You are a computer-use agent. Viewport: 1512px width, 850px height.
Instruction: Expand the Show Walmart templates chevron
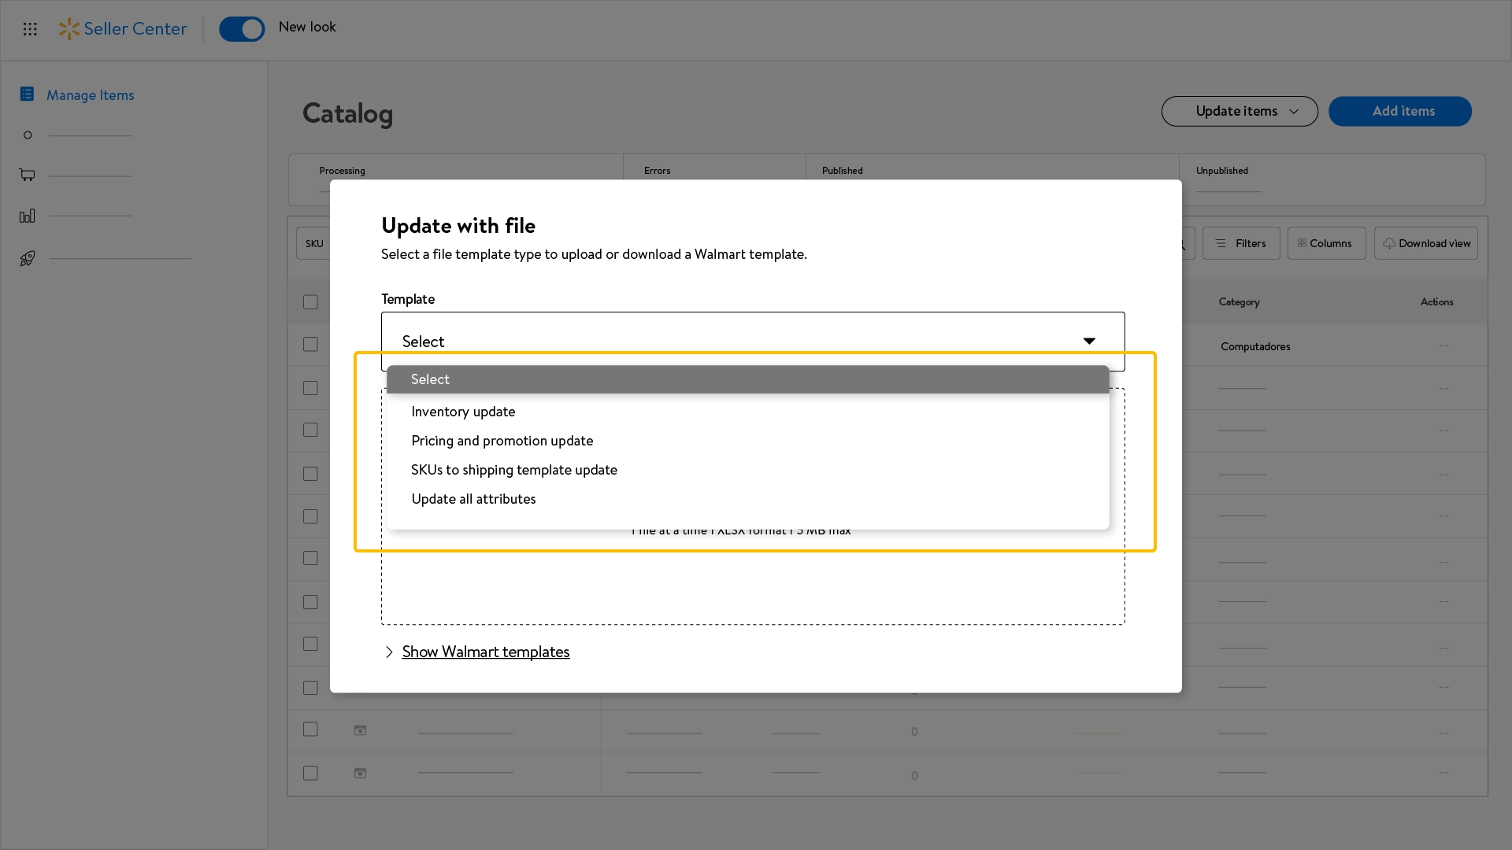coord(389,652)
